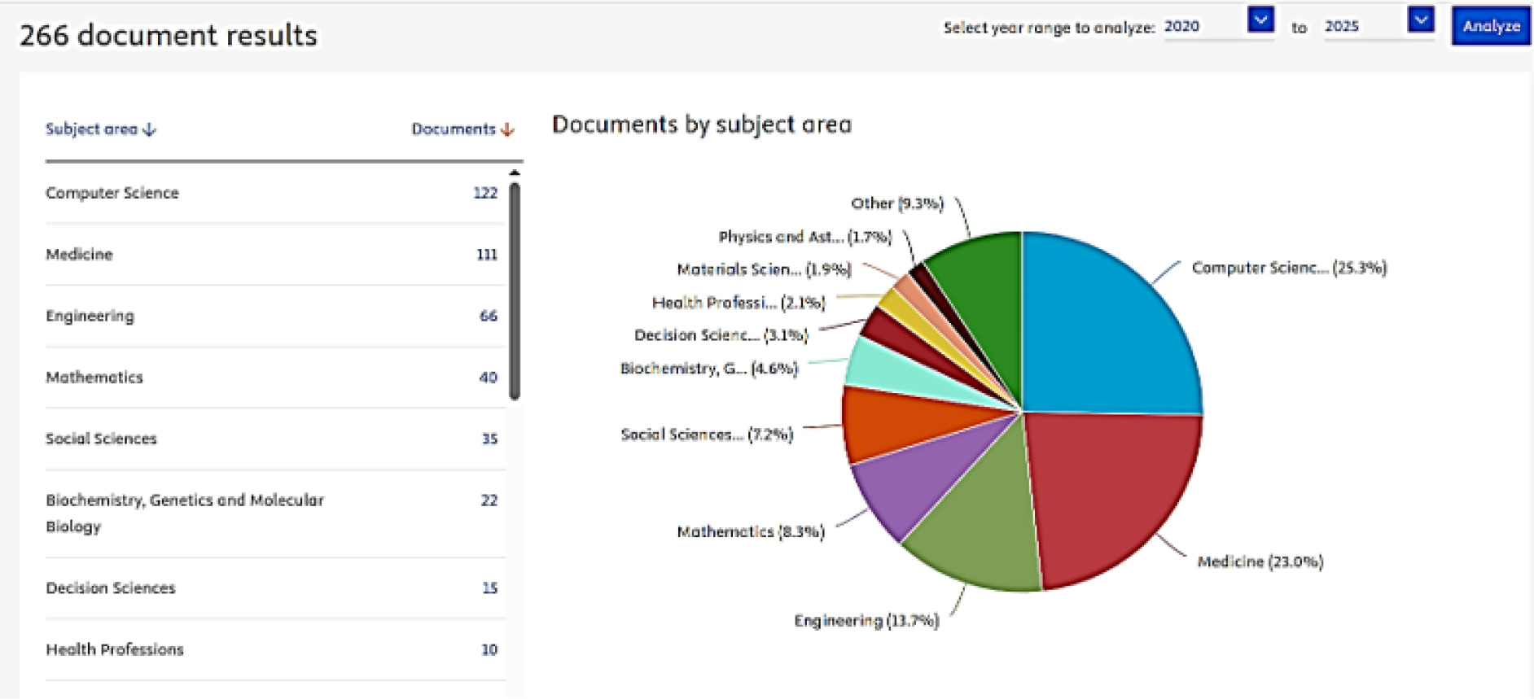Viewport: 1534px width, 699px height.
Task: Select the Health Professions row label
Action: (x=115, y=649)
